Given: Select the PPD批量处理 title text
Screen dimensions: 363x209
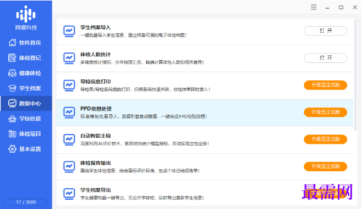Looking at the screenshot, I should 96,108.
